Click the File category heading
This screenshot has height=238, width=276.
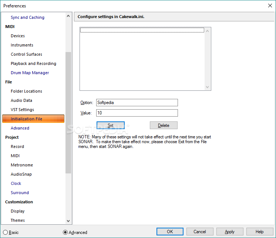[x=9, y=82]
